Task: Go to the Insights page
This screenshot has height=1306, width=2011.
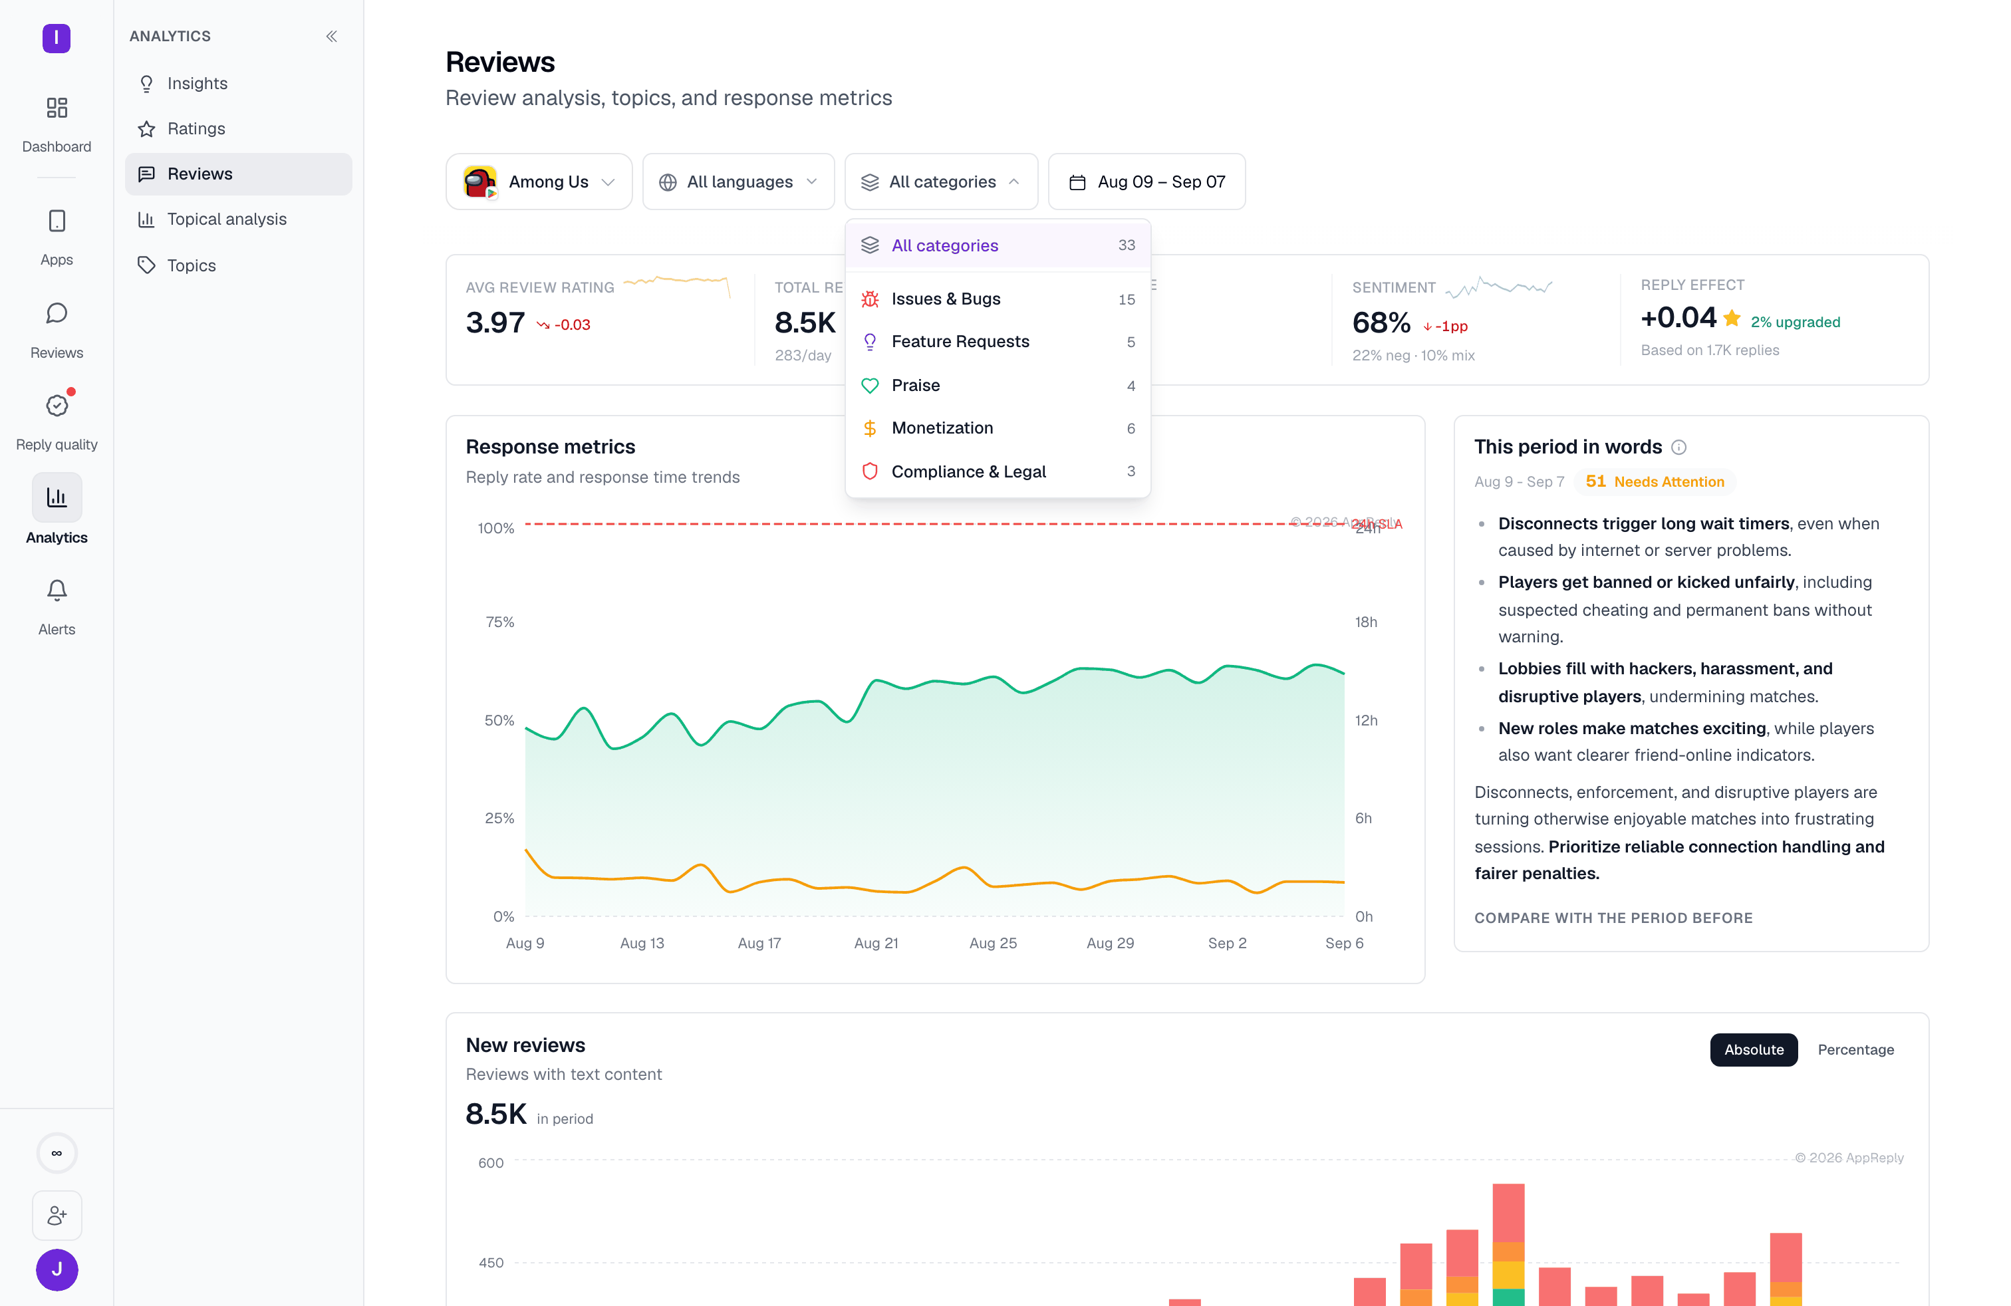Action: point(238,84)
